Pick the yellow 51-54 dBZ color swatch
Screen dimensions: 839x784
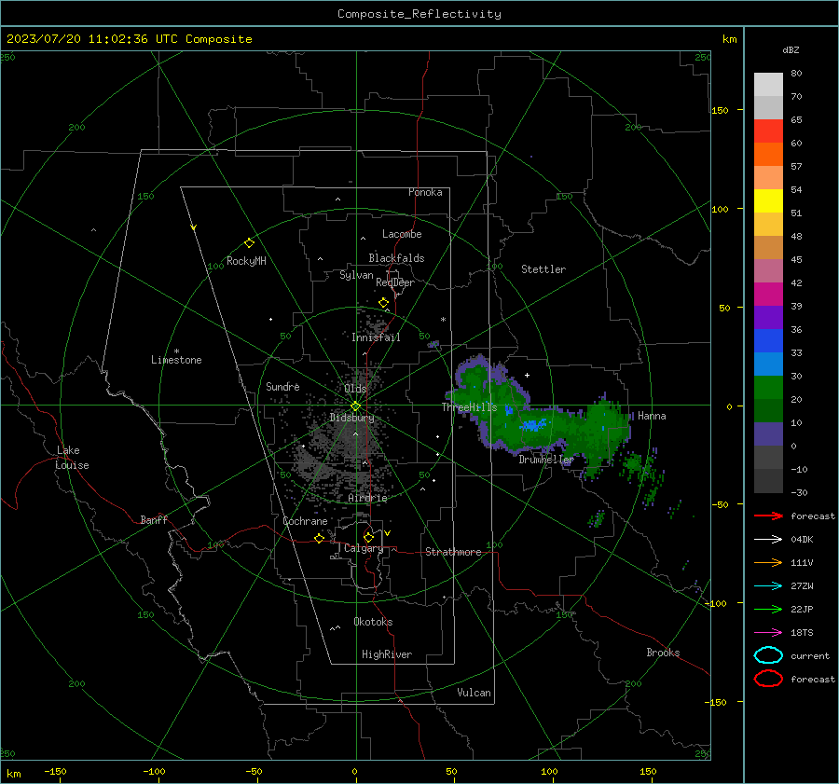point(768,201)
